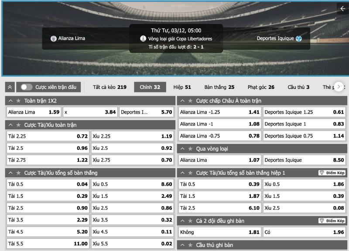This screenshot has width=349, height=251.
Task: Star the Qua vòng loại market
Action: (190, 149)
